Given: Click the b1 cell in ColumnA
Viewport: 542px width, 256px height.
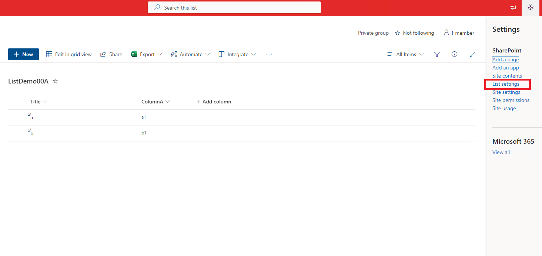Looking at the screenshot, I should tap(144, 133).
